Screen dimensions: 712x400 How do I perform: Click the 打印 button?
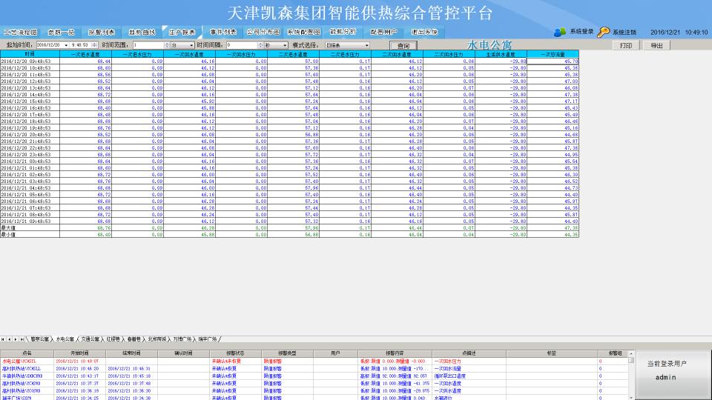pos(627,45)
